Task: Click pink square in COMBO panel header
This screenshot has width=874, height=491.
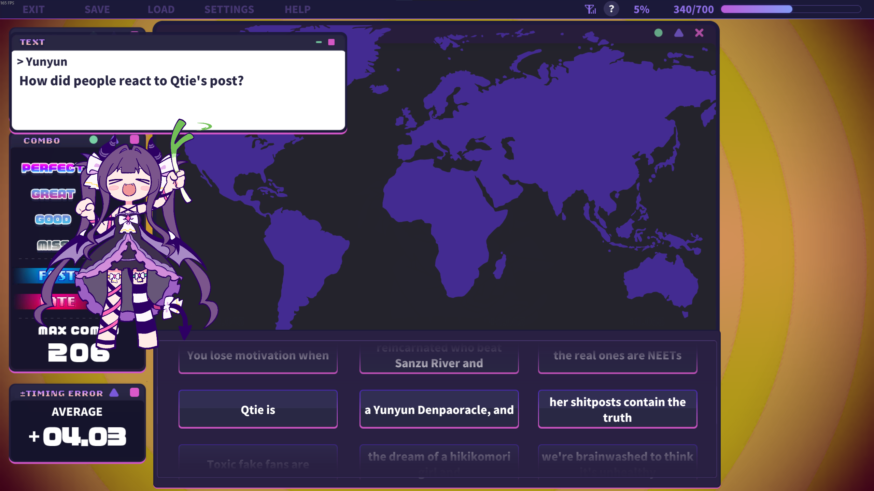Action: coord(135,139)
